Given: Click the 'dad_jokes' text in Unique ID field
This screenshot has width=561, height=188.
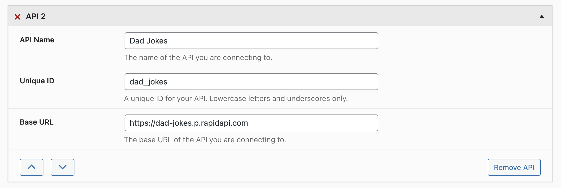Looking at the screenshot, I should [149, 82].
